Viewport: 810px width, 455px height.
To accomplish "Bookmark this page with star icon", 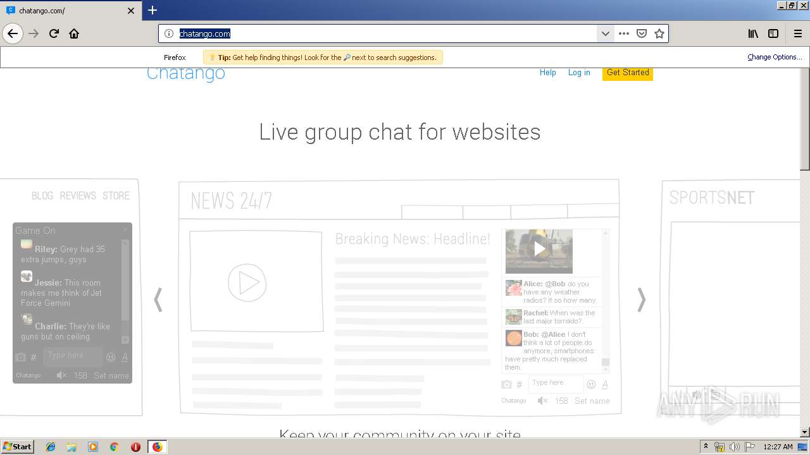I will 659,33.
